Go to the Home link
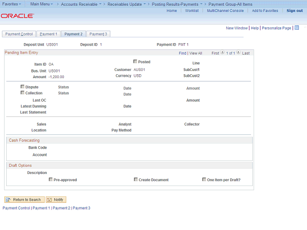Viewport: 307px width, 230px height. [x=172, y=11]
